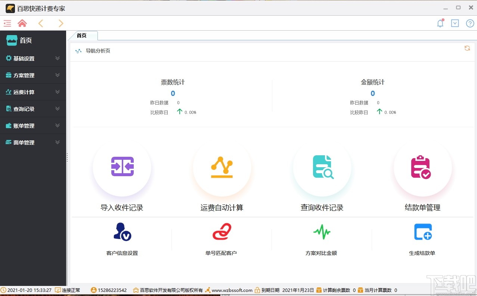Open the 导入收件记录 import function
Viewport: 477px width, 296px height.
122,168
